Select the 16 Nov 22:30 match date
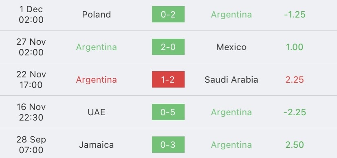The width and height of the screenshot is (337, 158). point(31,112)
